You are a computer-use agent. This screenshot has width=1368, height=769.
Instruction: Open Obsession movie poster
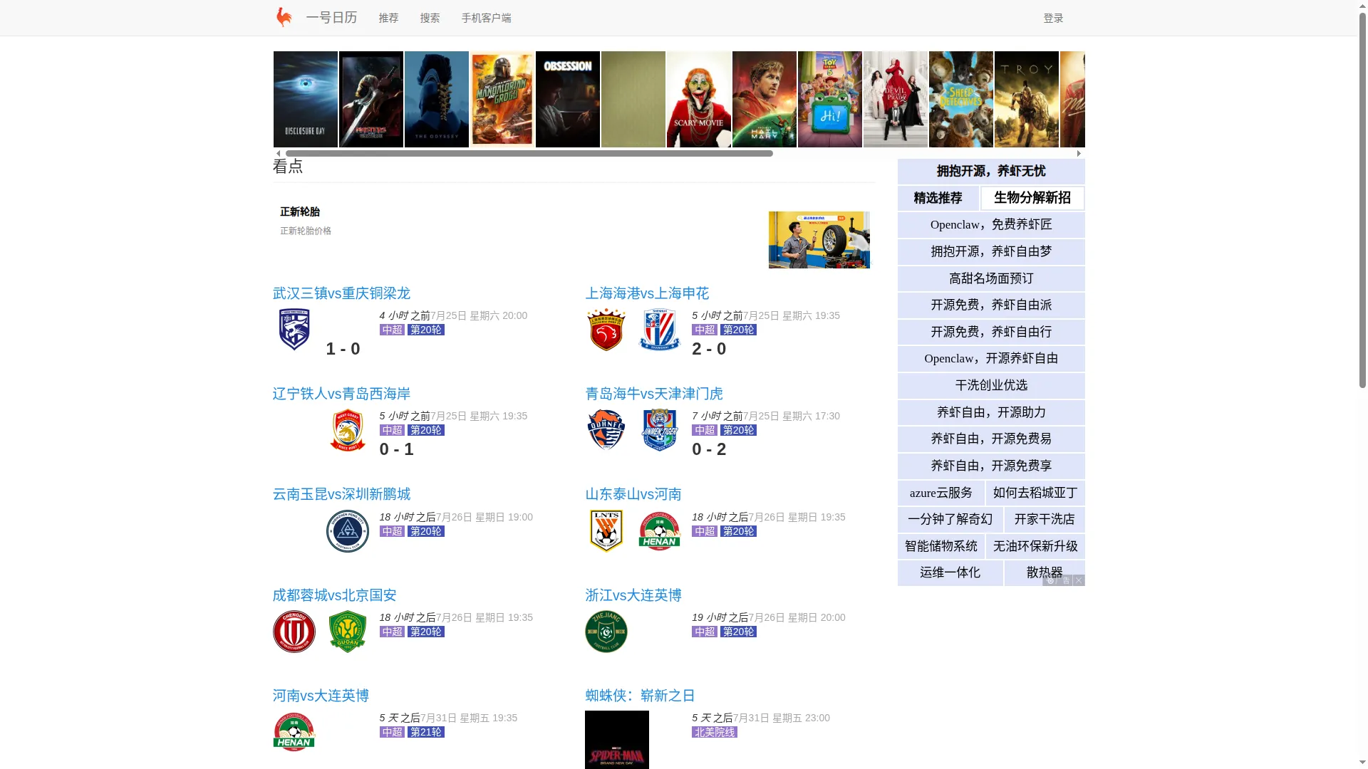pyautogui.click(x=568, y=99)
